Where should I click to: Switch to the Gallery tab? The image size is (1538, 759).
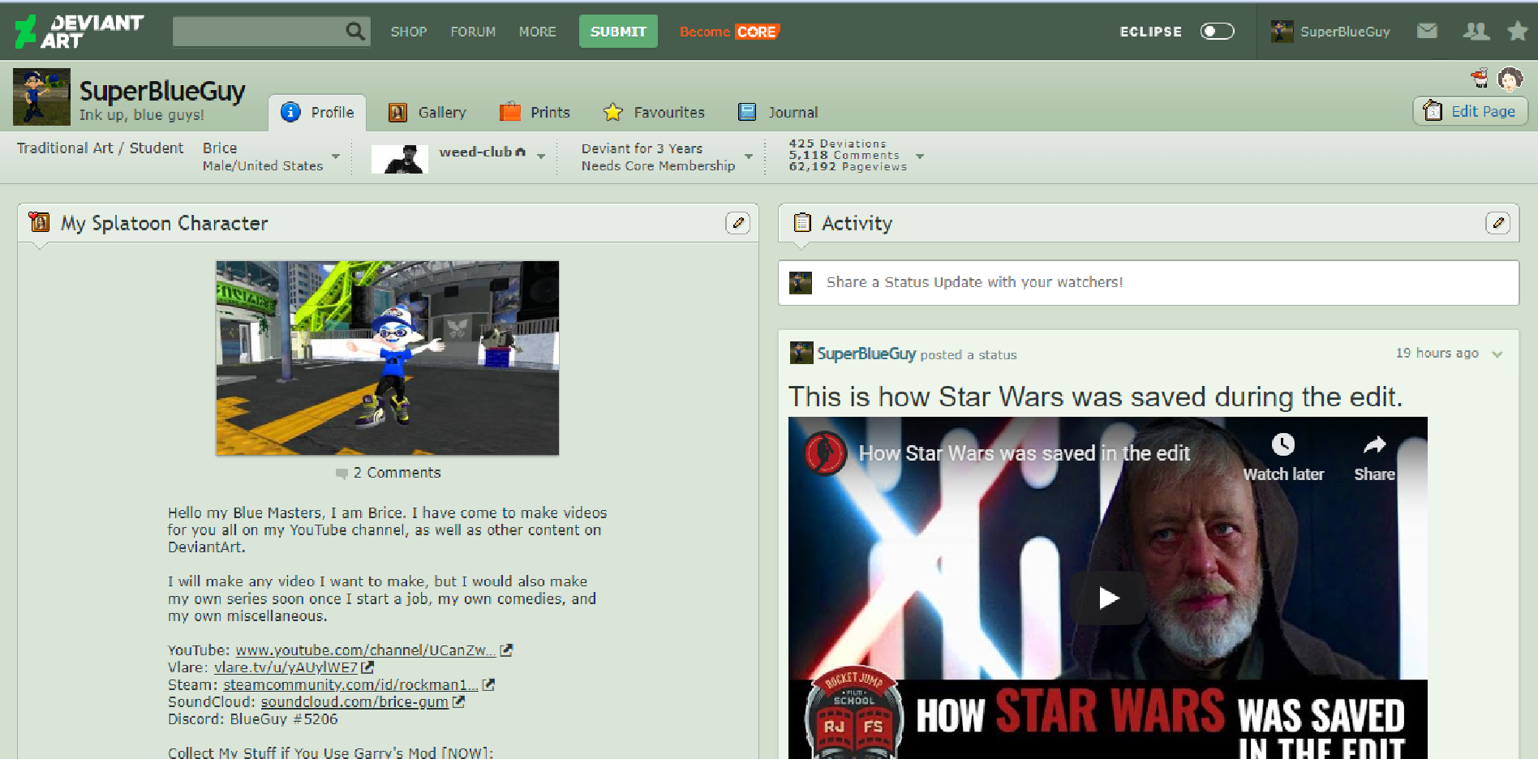pos(427,113)
